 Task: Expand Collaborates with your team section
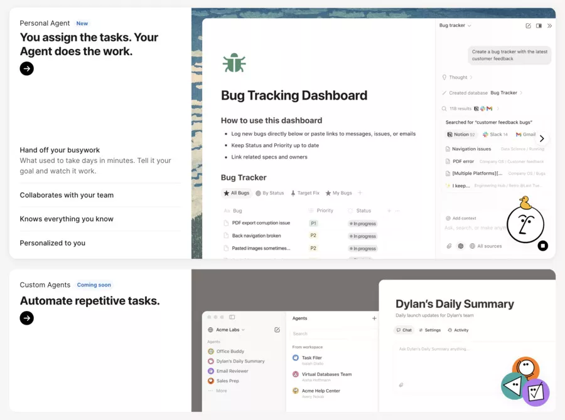tap(100, 195)
